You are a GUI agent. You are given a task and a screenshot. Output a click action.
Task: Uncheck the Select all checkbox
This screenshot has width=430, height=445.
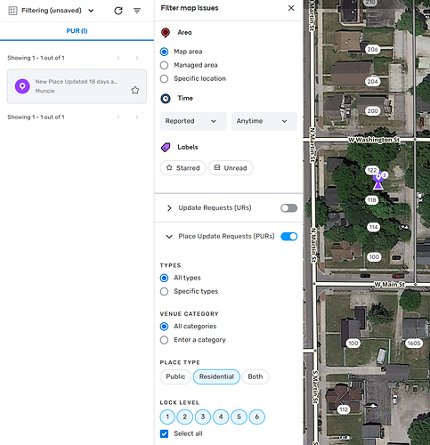[164, 433]
